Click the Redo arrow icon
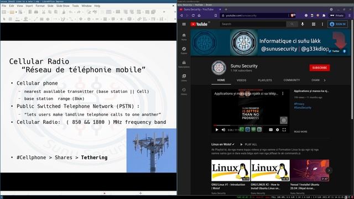354x199 pixels. pos(79,12)
